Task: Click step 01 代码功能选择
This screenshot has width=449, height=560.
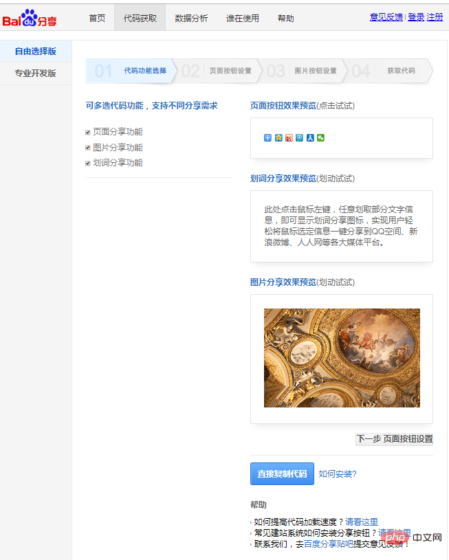Action: 131,71
